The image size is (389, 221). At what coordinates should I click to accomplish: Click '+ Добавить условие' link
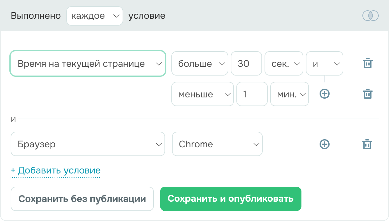(56, 170)
